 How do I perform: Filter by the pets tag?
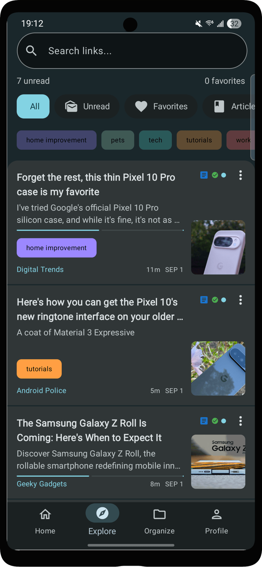tap(118, 140)
